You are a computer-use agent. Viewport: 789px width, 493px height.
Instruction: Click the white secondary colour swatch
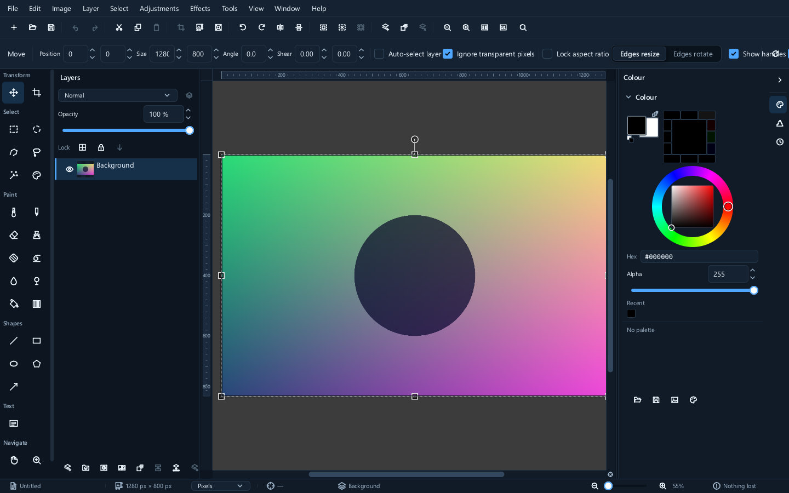(x=653, y=128)
